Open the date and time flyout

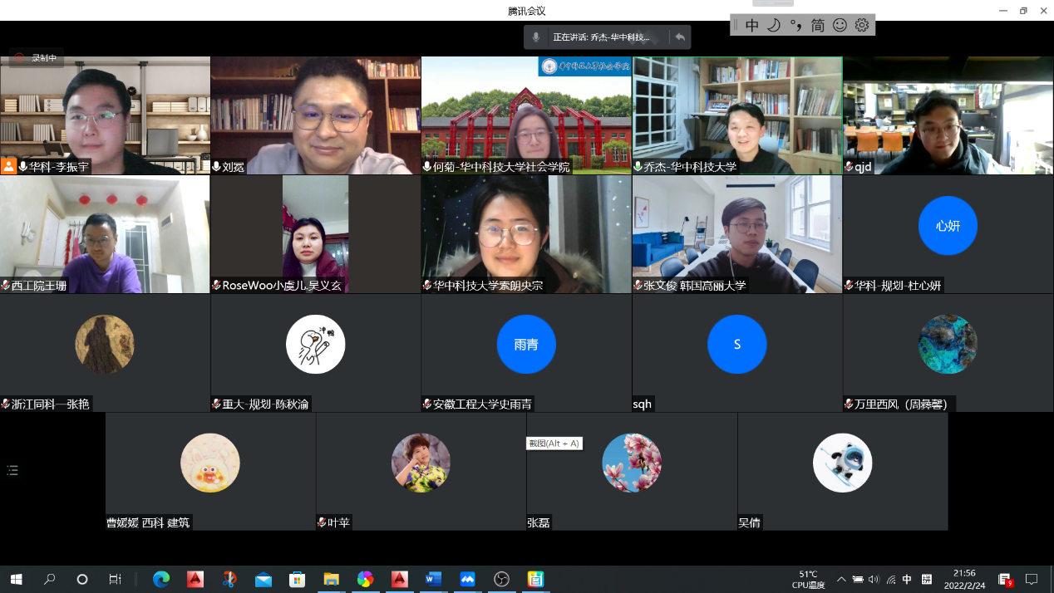click(x=964, y=579)
